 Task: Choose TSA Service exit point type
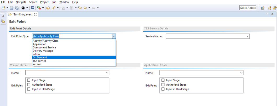(x=39, y=61)
